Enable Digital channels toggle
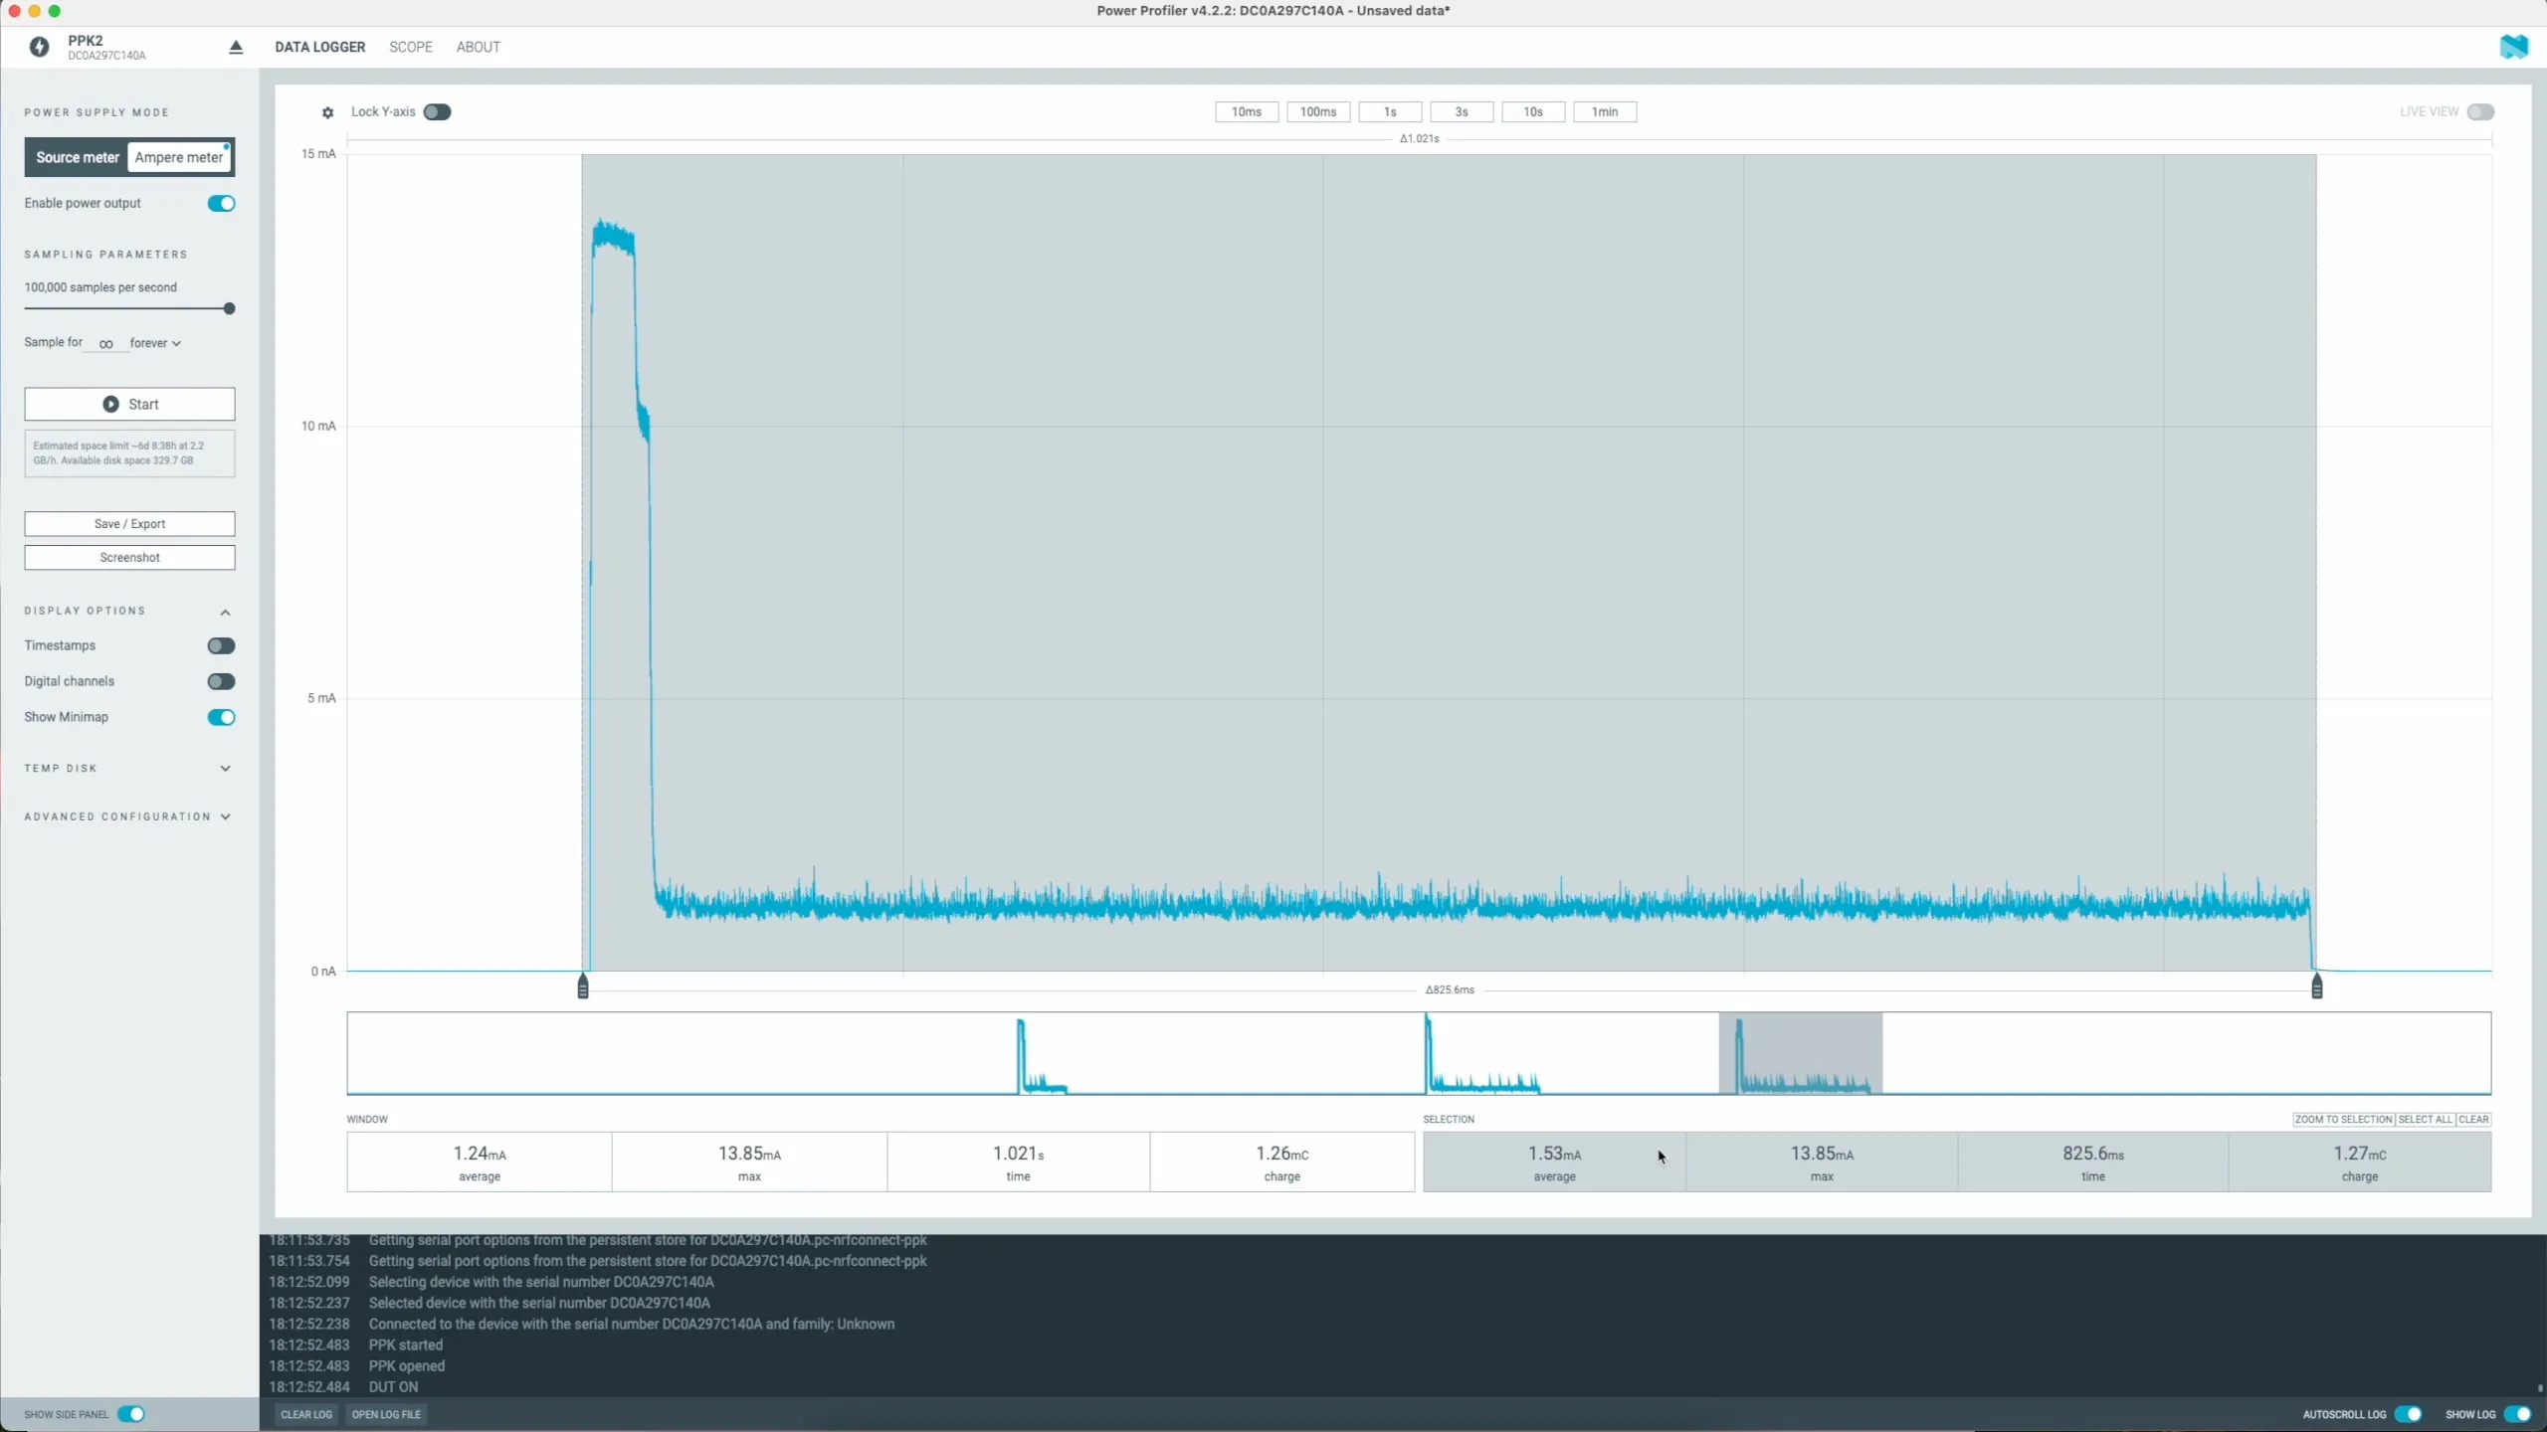Screen dimensions: 2547x1432 coord(221,682)
